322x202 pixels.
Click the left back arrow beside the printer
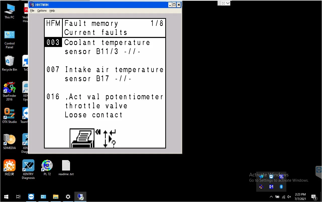coord(98,132)
